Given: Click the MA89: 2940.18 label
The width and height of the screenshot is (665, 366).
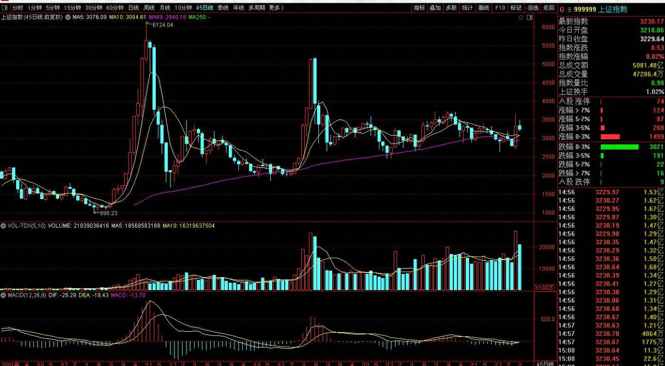Looking at the screenshot, I should [x=167, y=17].
